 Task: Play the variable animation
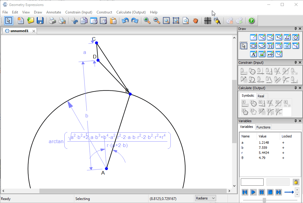coord(253,192)
